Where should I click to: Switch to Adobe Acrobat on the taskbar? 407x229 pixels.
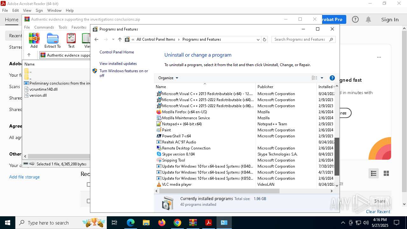click(209, 223)
